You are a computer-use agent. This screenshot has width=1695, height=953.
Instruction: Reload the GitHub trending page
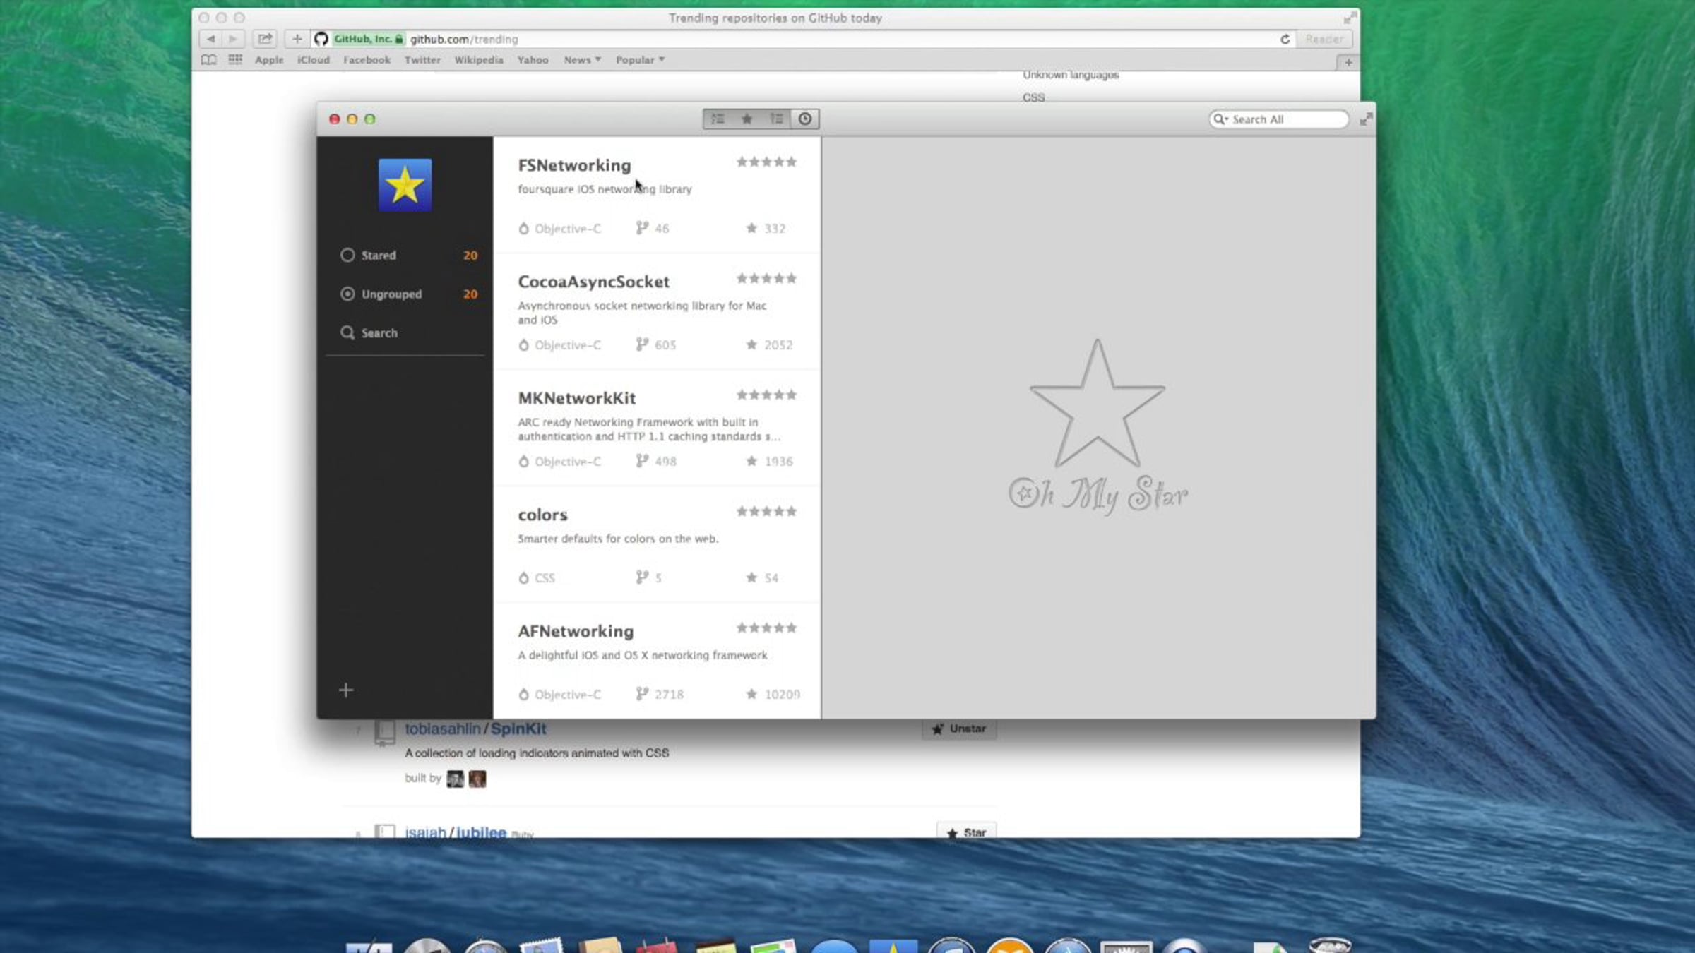tap(1285, 39)
